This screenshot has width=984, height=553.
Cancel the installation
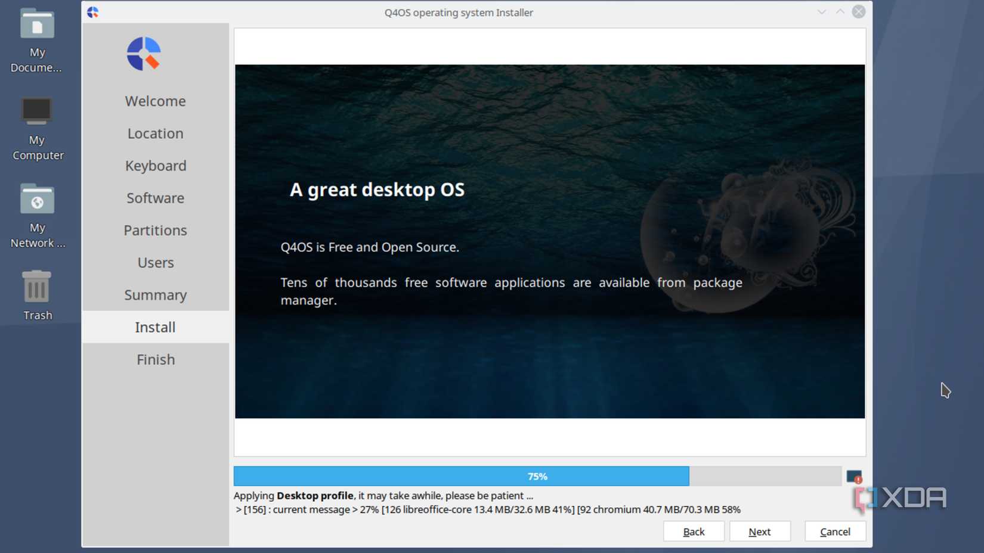tap(835, 532)
